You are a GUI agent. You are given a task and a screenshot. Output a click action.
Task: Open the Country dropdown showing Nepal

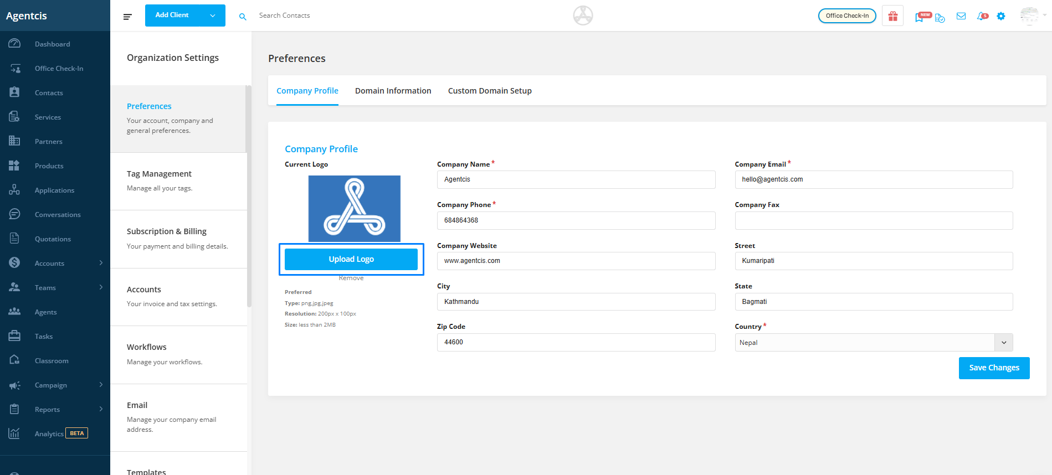tap(874, 343)
